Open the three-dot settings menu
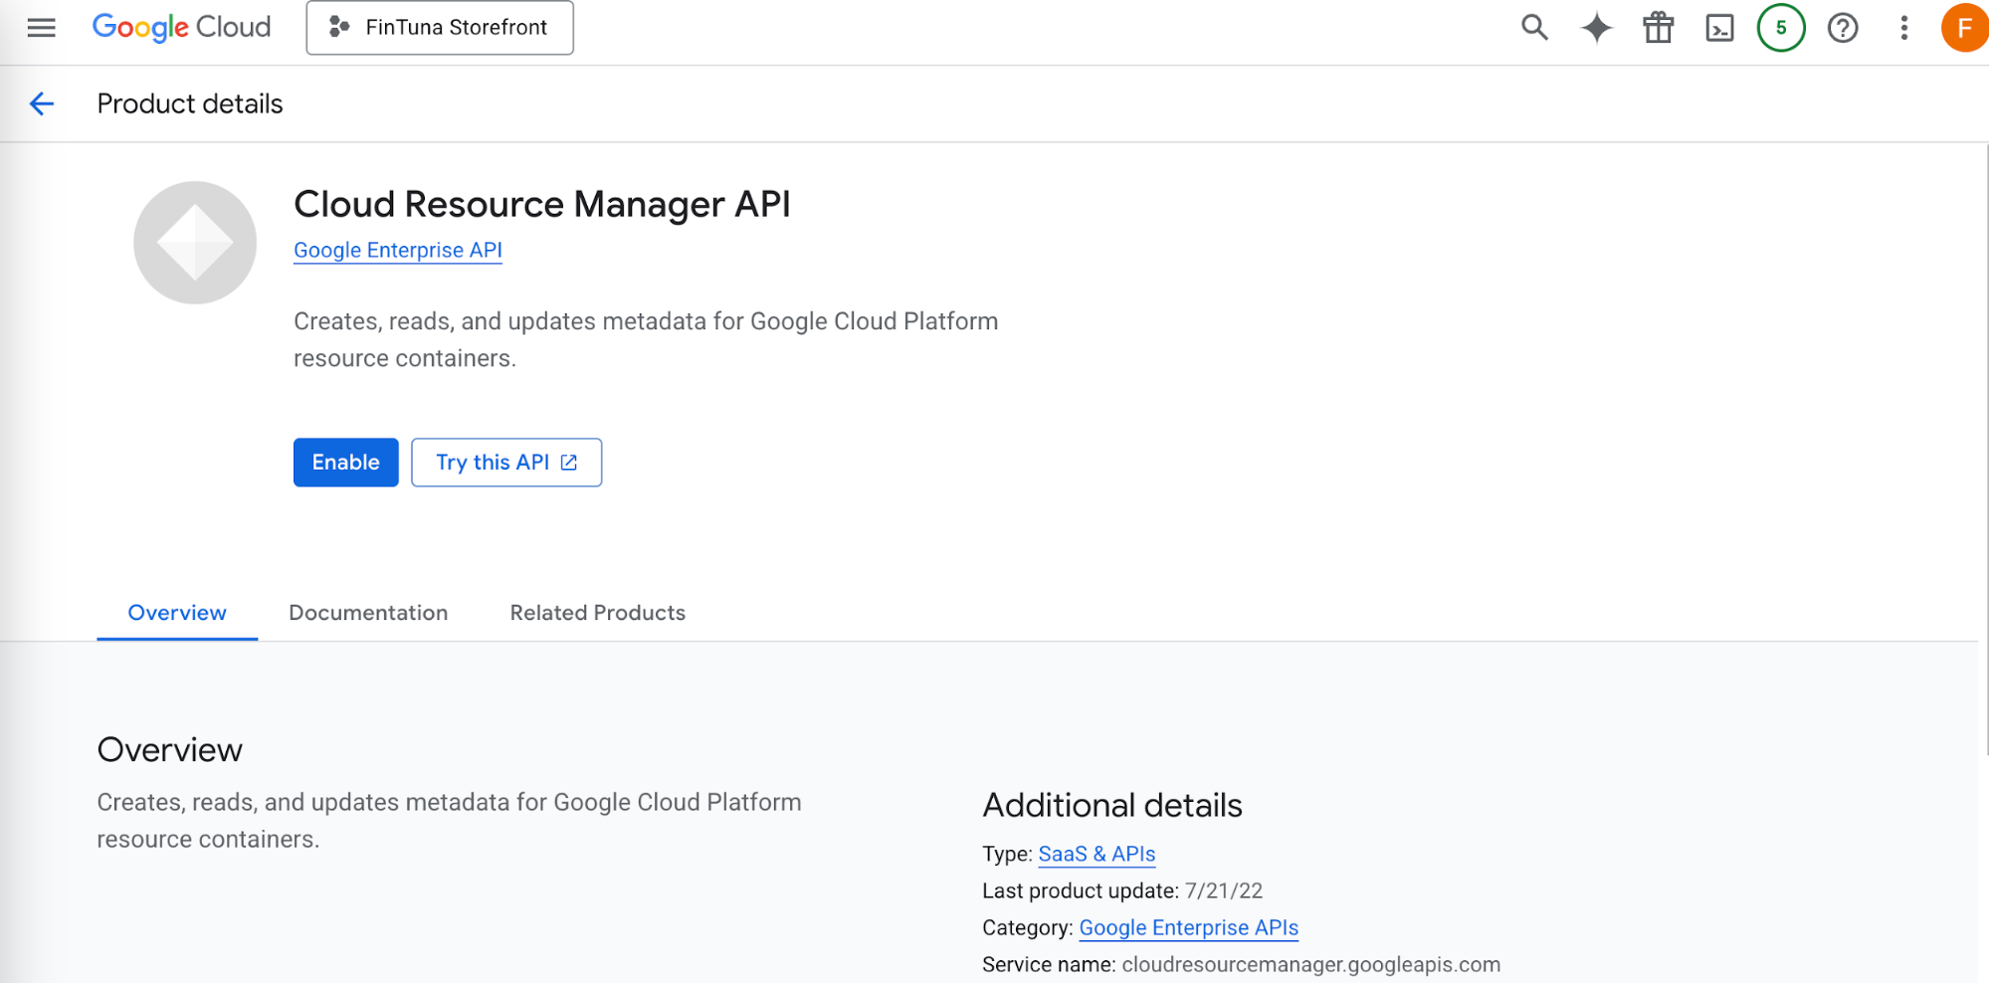This screenshot has width=1989, height=984. pyautogui.click(x=1903, y=28)
